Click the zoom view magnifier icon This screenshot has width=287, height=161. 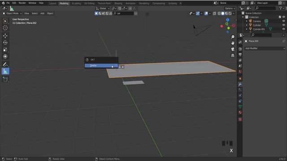pyautogui.click(x=233, y=37)
